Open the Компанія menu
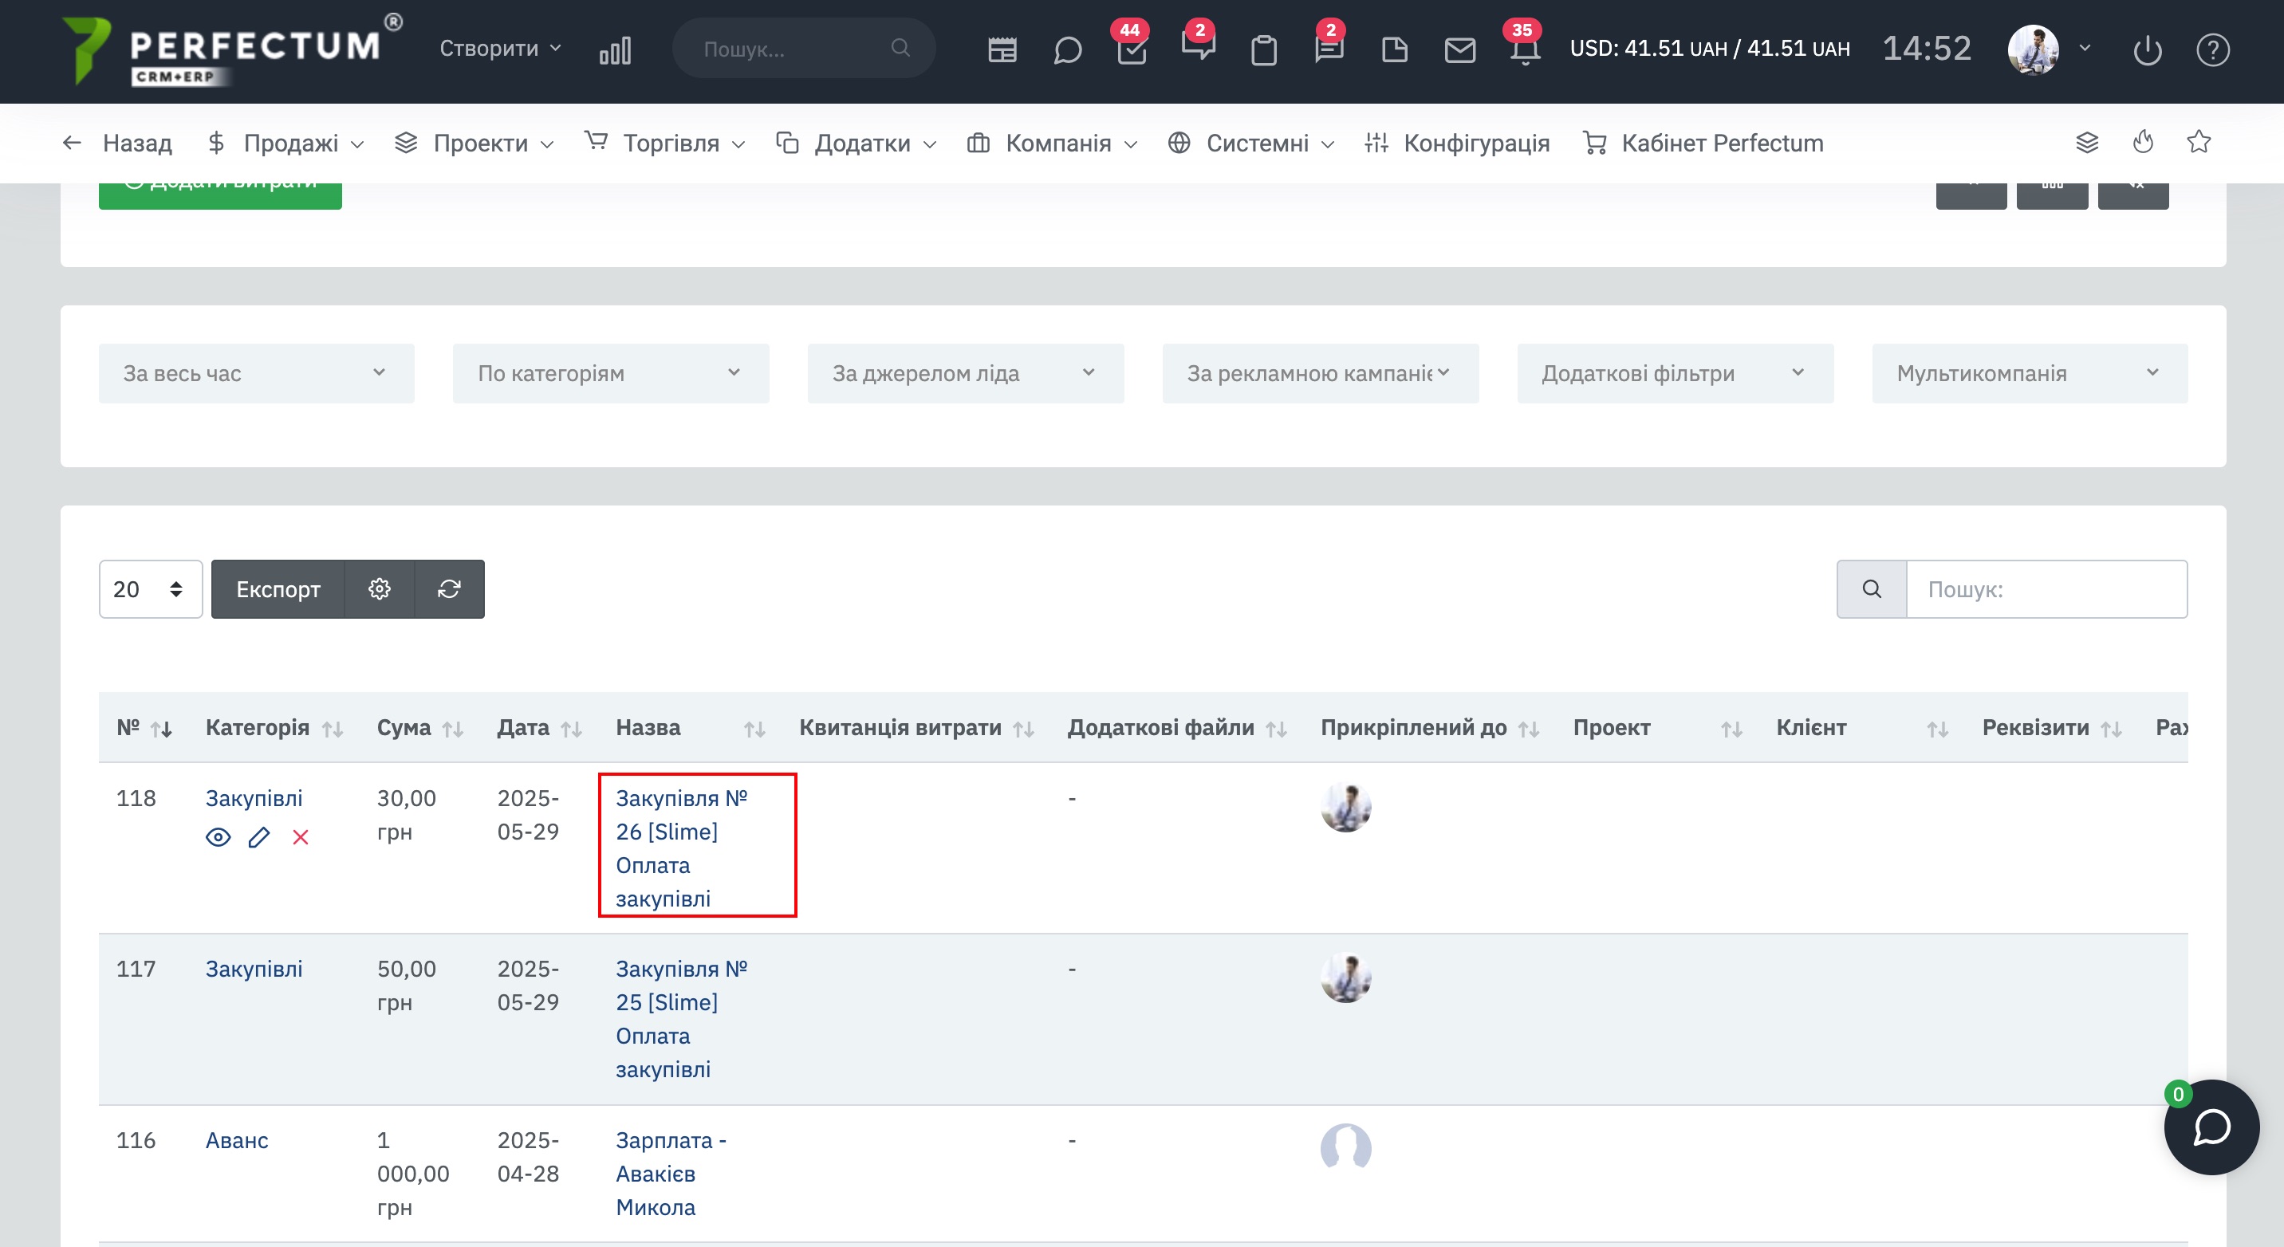The image size is (2284, 1247). point(1053,143)
